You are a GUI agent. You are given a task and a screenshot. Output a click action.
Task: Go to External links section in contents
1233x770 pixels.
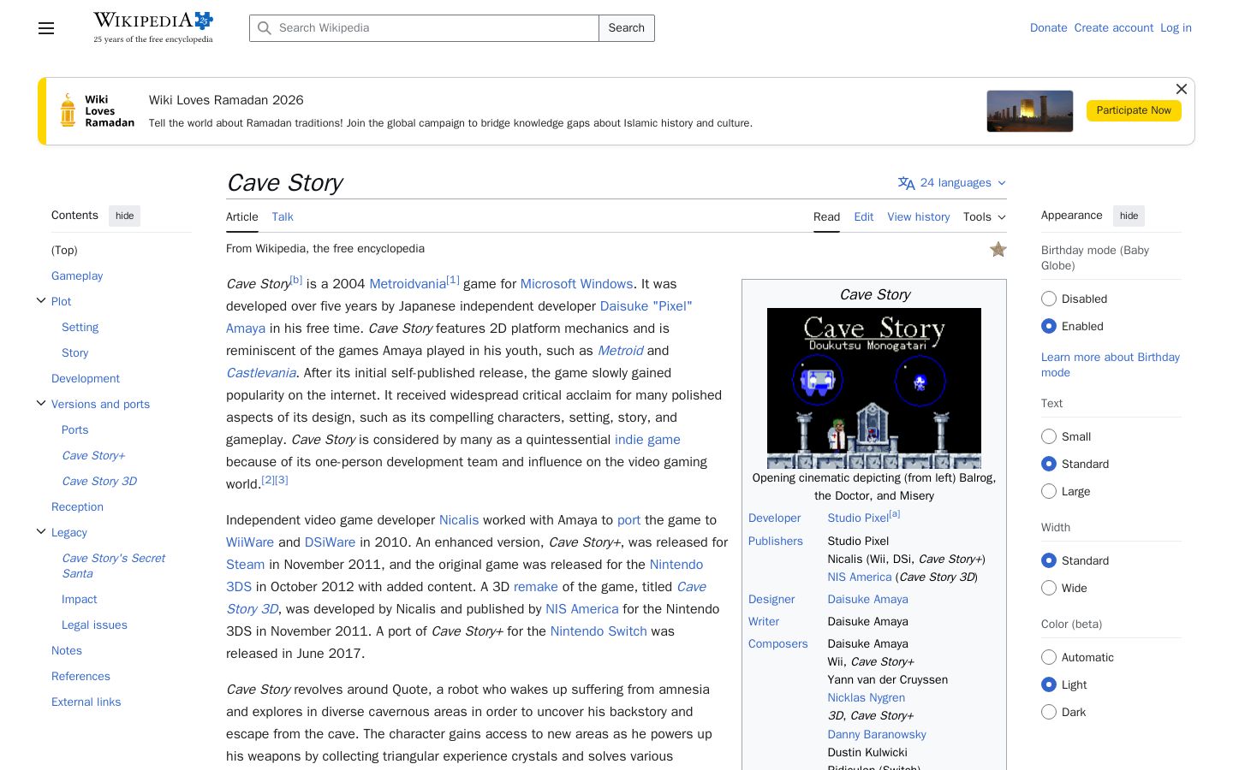(86, 702)
